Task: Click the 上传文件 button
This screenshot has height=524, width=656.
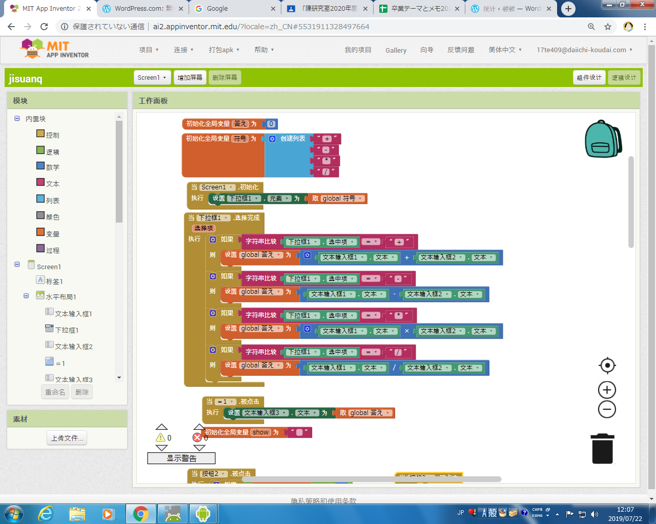Action: (67, 438)
